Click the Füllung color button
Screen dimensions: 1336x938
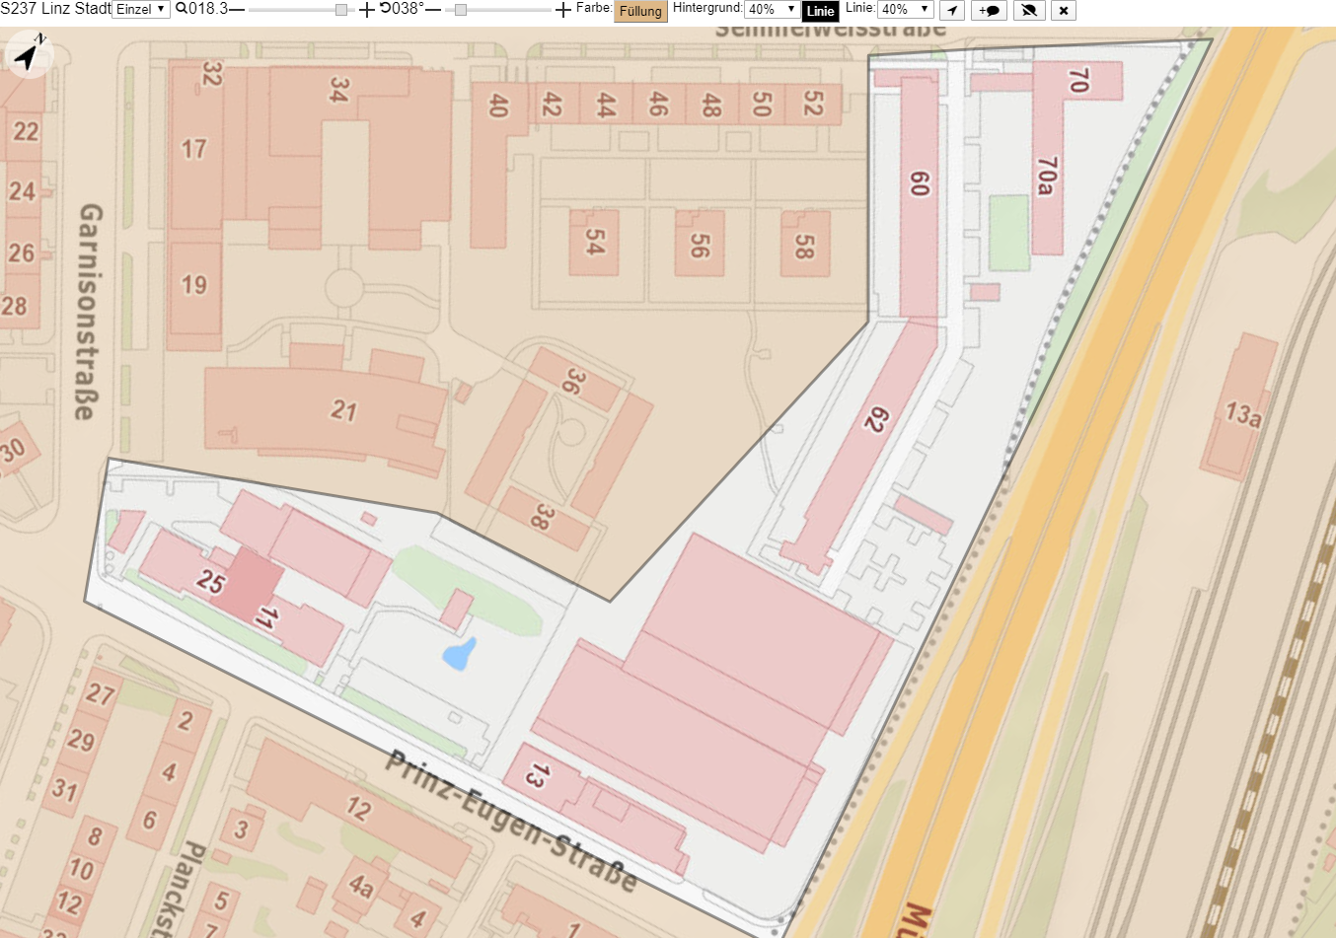[x=640, y=11]
